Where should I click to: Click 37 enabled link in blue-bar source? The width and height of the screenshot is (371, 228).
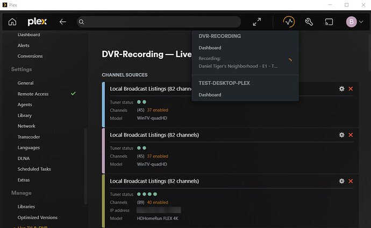(158, 110)
